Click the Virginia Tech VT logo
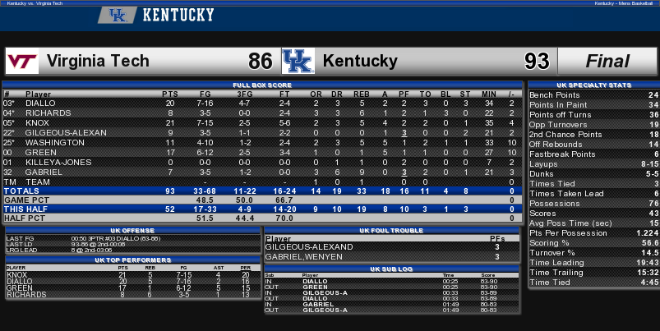 click(22, 61)
